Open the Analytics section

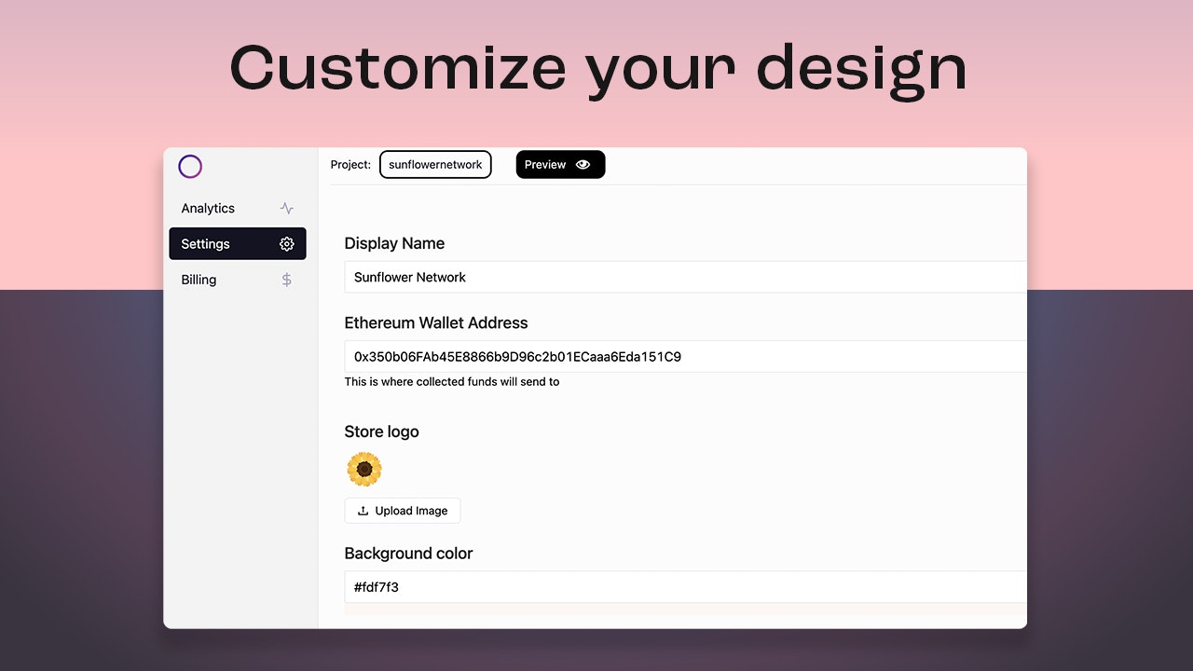point(238,209)
